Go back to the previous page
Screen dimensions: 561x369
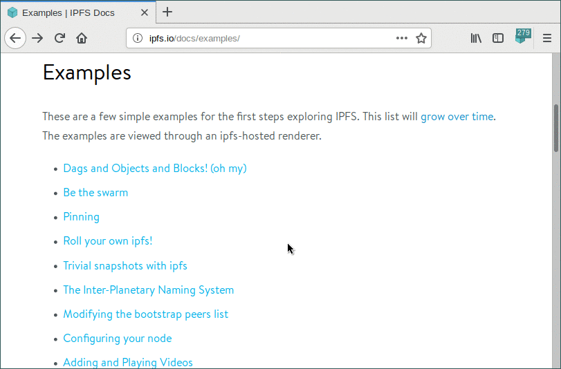coord(15,38)
